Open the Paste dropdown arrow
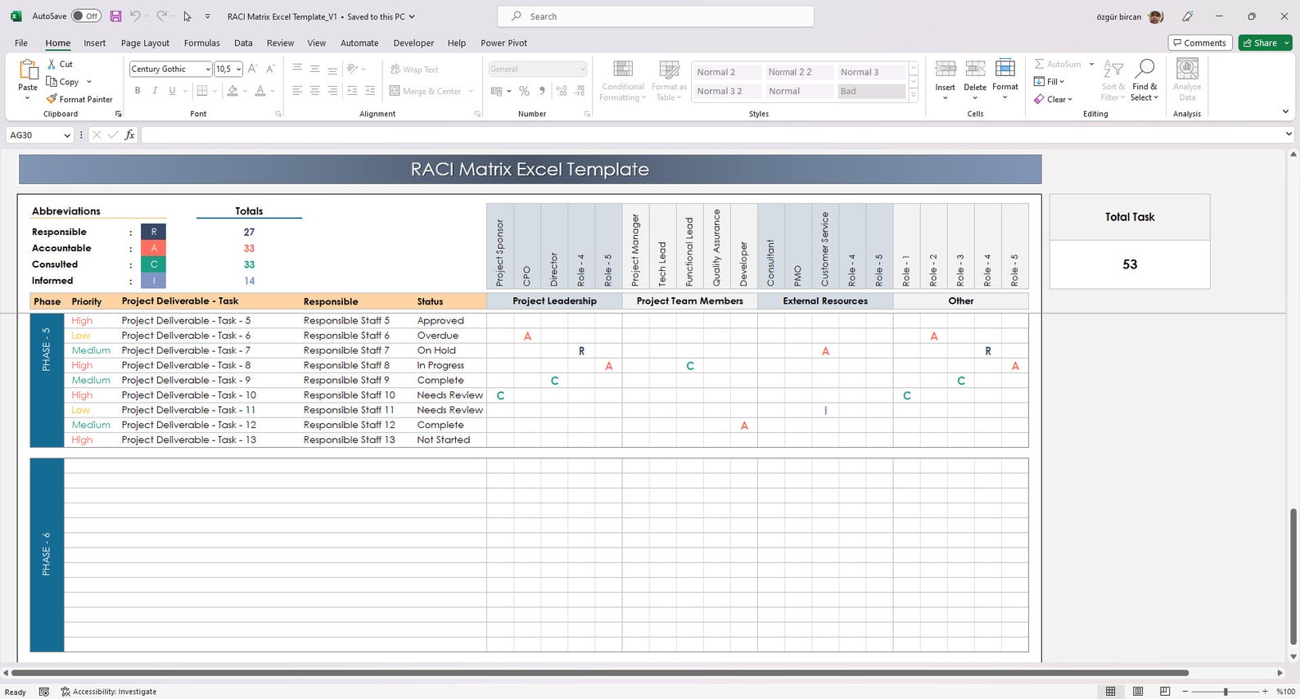The width and height of the screenshot is (1300, 699). coord(28,98)
